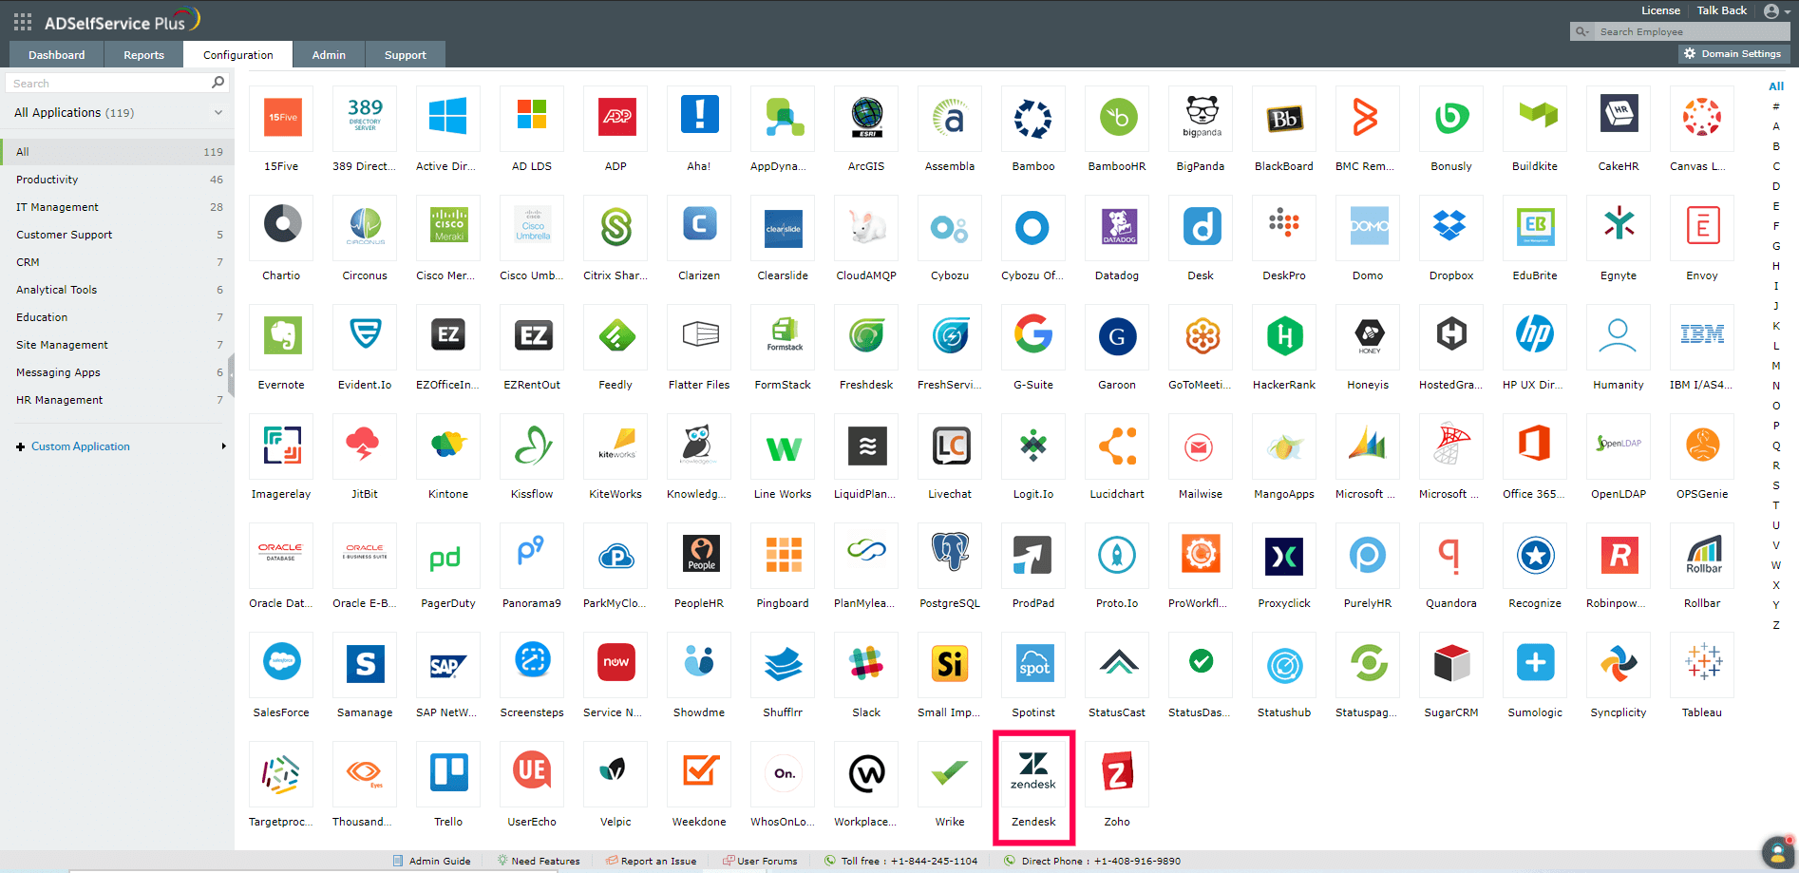This screenshot has width=1799, height=873.
Task: Filter by HR Management category
Action: (x=117, y=400)
